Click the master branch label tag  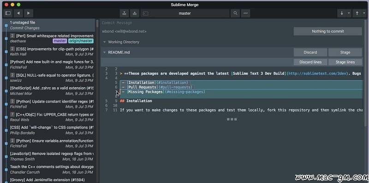click(x=60, y=41)
